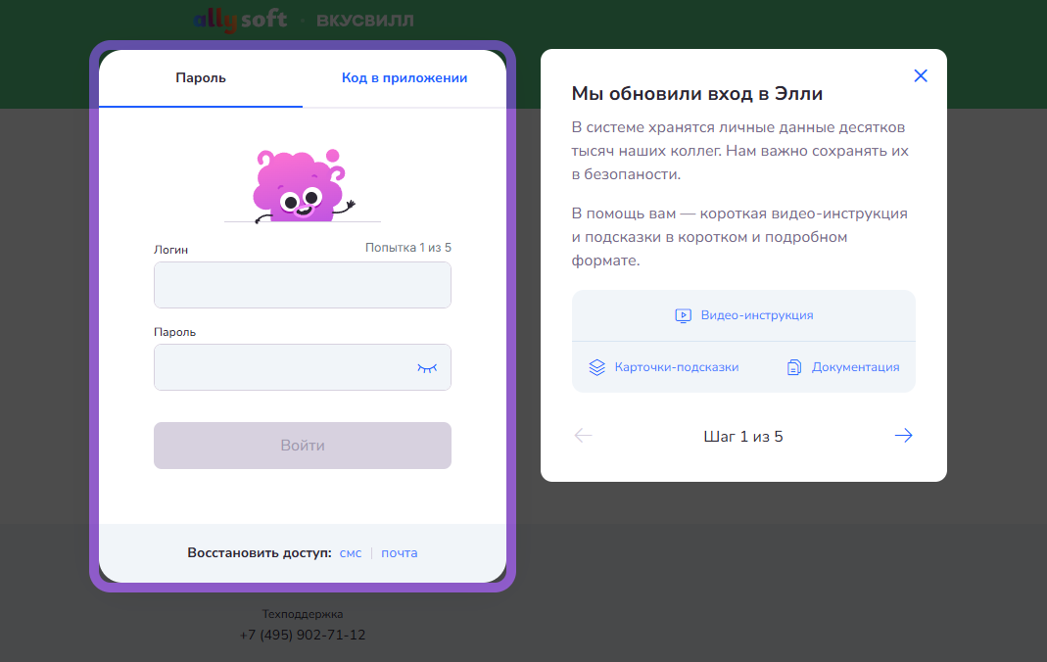Focus the Пароль input field

(284, 367)
